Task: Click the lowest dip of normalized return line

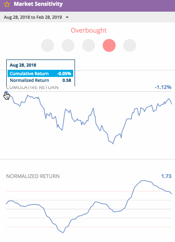Action: tap(62, 233)
